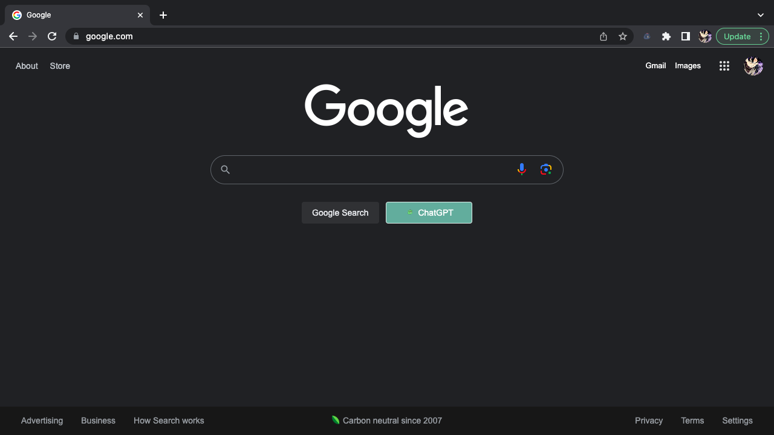Click the lock icon in the address bar

click(76, 36)
